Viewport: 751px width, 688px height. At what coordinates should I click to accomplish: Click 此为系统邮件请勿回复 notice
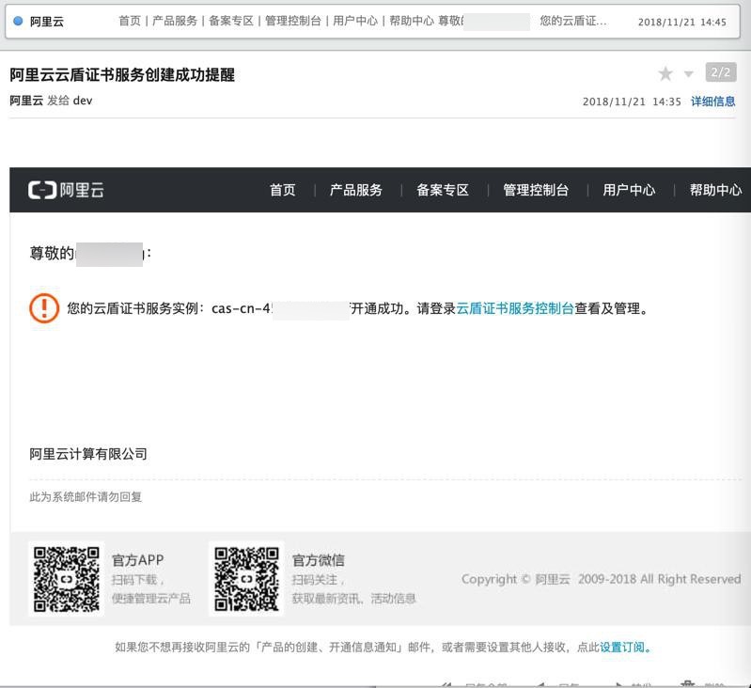(86, 497)
